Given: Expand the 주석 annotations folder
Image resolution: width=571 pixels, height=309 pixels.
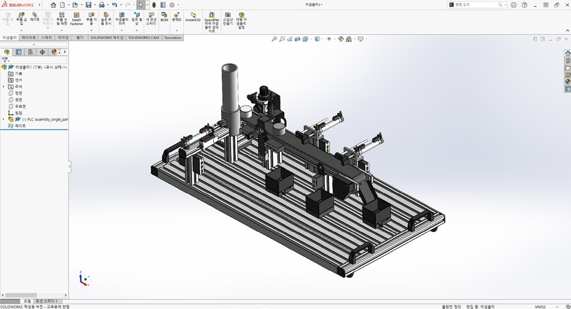Looking at the screenshot, I should [4, 86].
